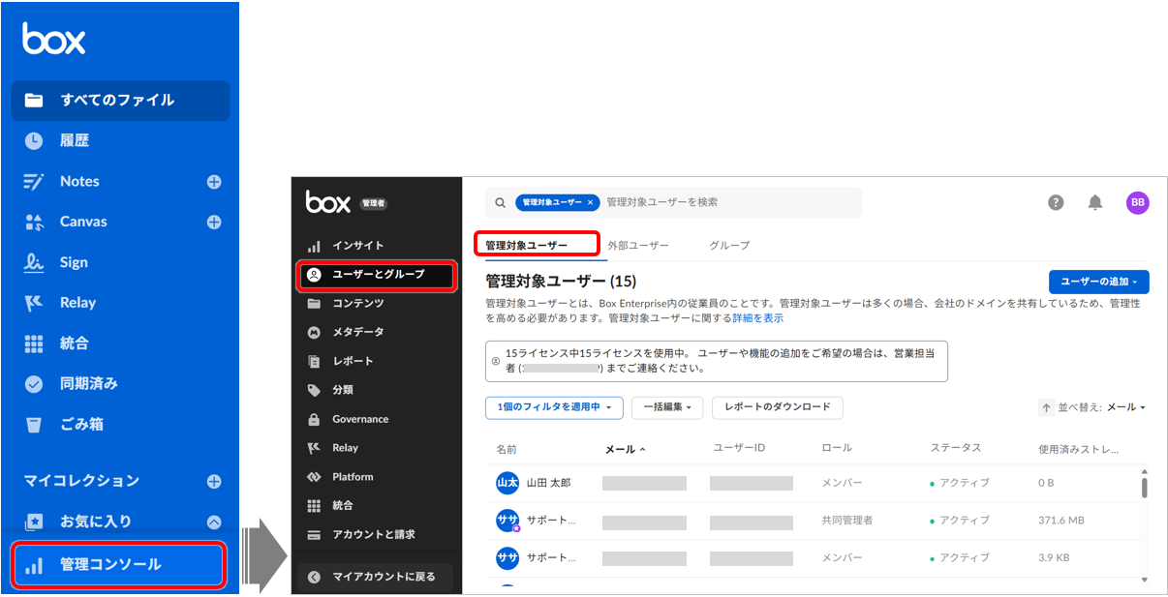This screenshot has height=597, width=1168.
Task: Open メタデータ via its round icon
Action: tap(314, 332)
